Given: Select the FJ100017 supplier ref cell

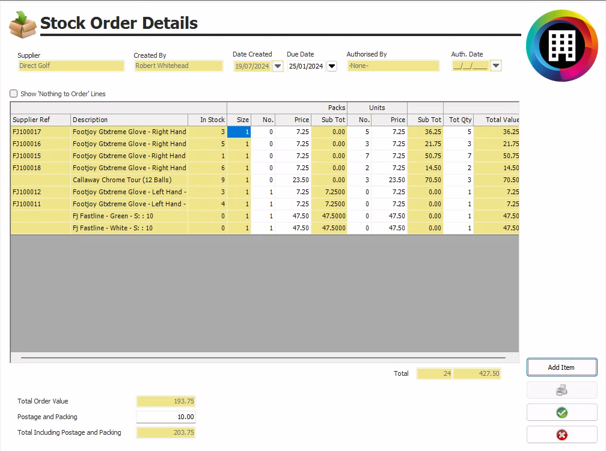Looking at the screenshot, I should pos(40,132).
